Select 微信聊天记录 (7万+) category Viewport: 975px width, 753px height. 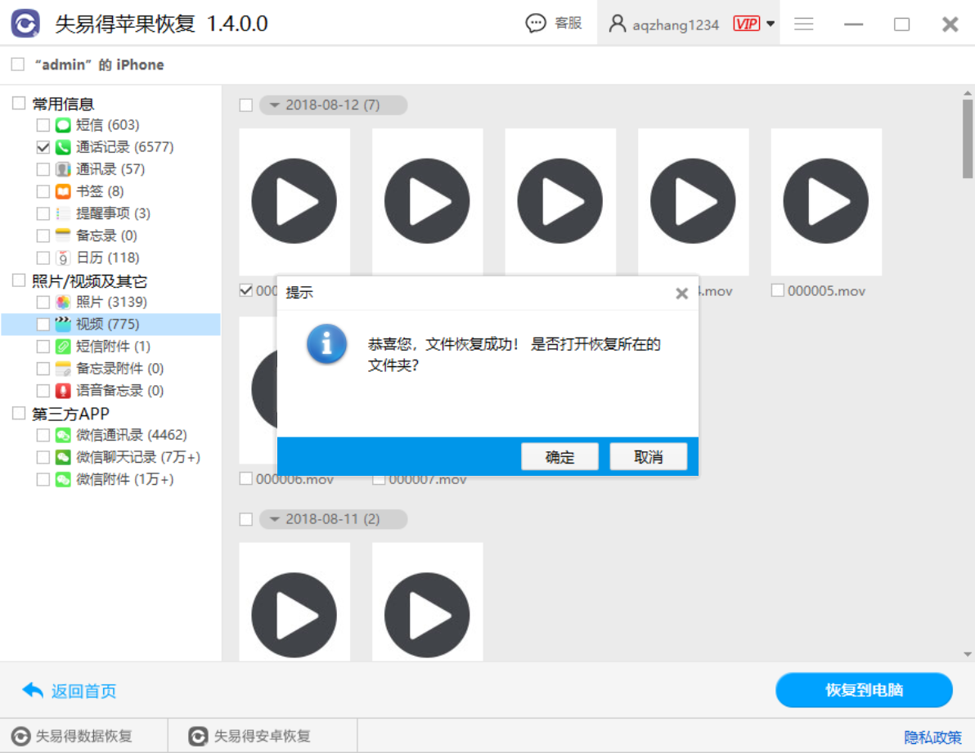pyautogui.click(x=138, y=457)
